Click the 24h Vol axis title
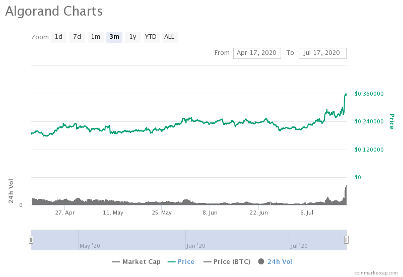 point(11,191)
